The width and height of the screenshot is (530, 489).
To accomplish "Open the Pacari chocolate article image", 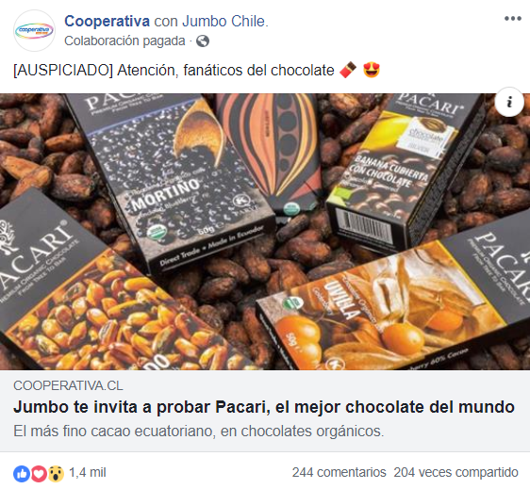I will click(x=265, y=232).
